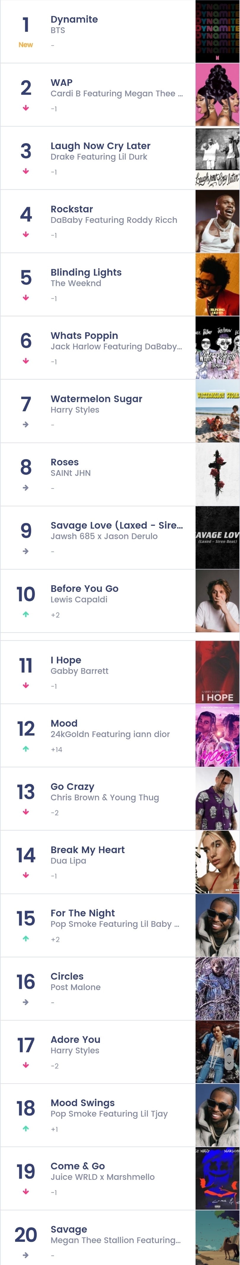The image size is (240, 1265).
Task: Select the Circles album artwork
Action: pos(217,989)
